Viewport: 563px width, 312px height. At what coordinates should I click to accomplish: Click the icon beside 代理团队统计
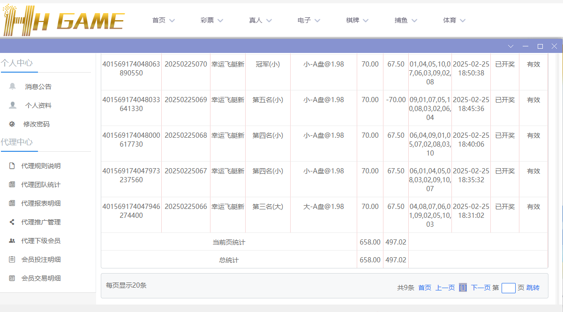[12, 185]
